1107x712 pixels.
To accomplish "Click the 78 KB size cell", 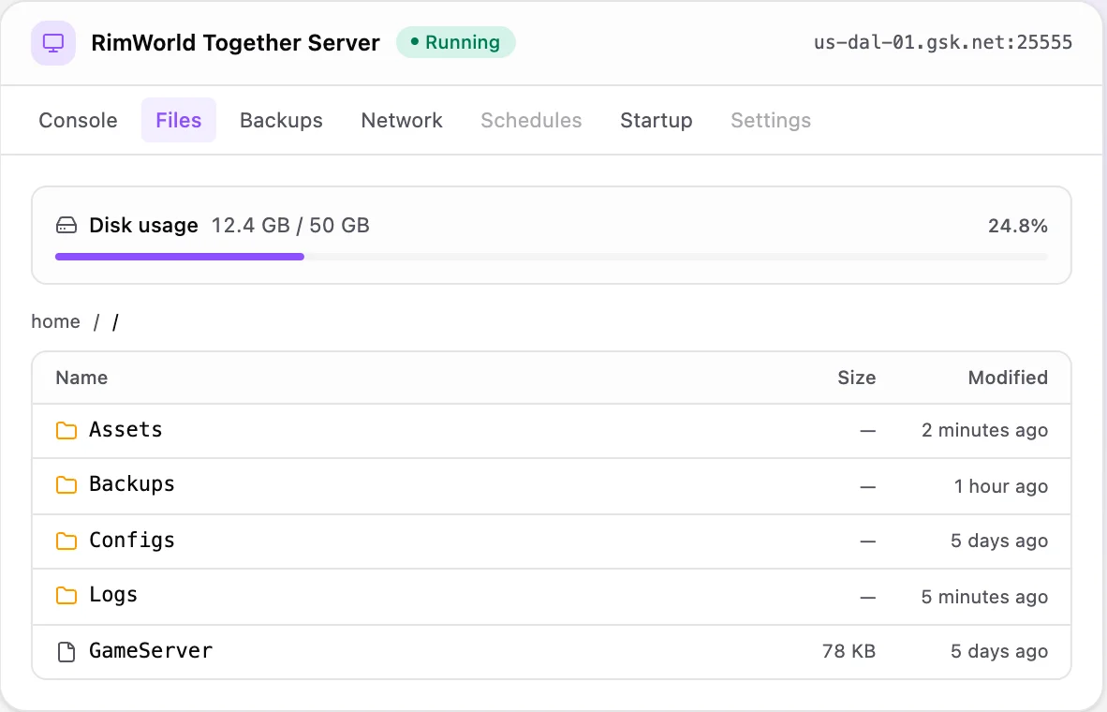I will click(849, 651).
